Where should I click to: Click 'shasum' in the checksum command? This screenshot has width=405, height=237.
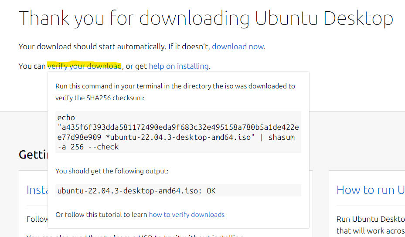[281, 137]
